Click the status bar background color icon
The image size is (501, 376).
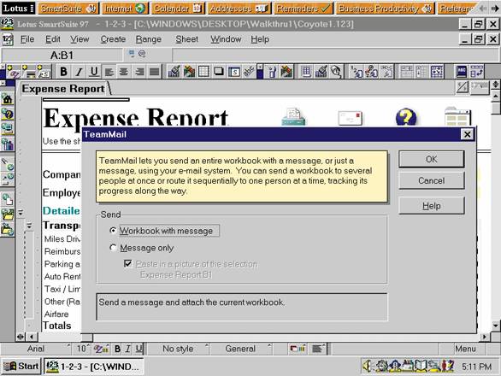point(298,349)
